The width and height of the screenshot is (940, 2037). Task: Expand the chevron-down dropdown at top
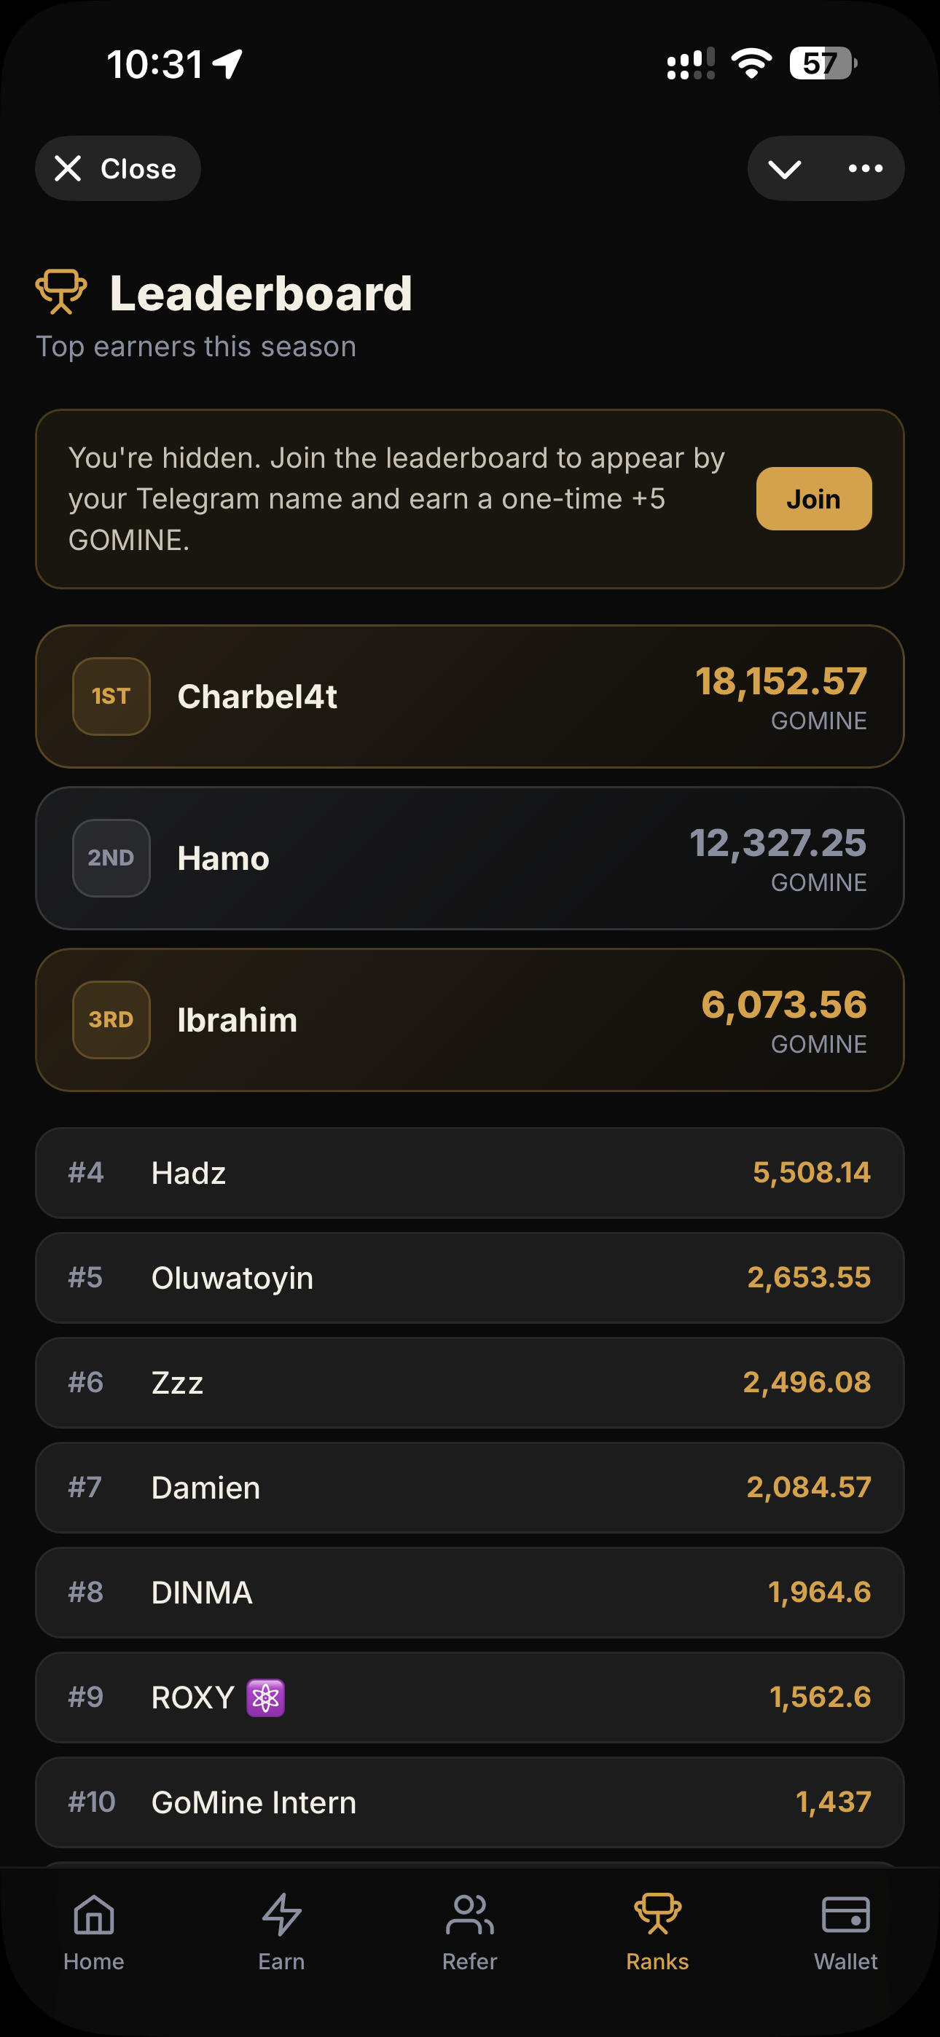(785, 168)
